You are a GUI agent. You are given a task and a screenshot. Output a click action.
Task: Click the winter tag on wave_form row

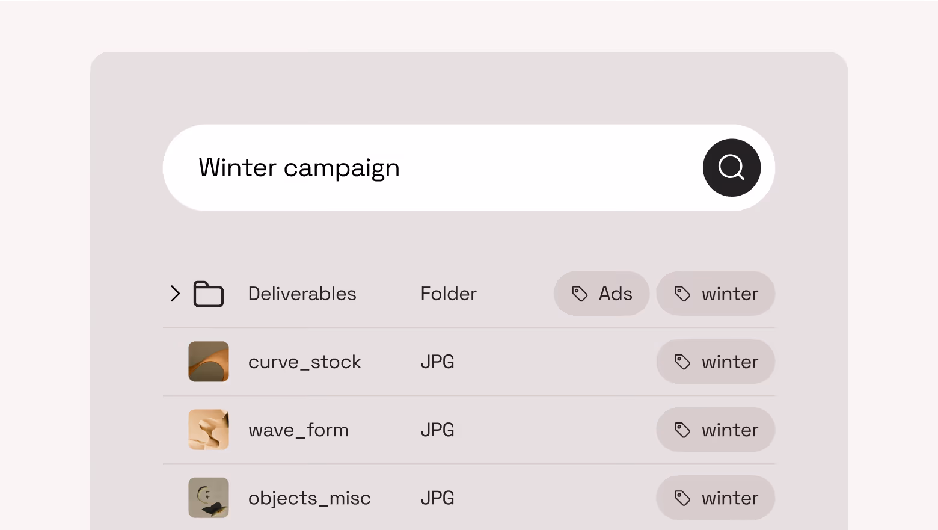pos(716,430)
